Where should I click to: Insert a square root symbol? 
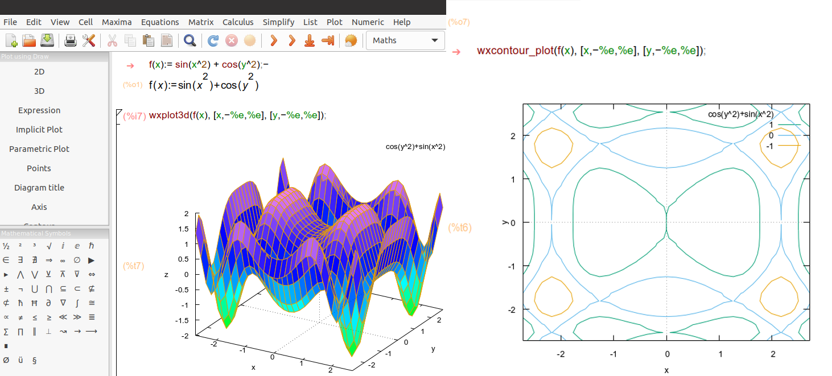pyautogui.click(x=48, y=246)
